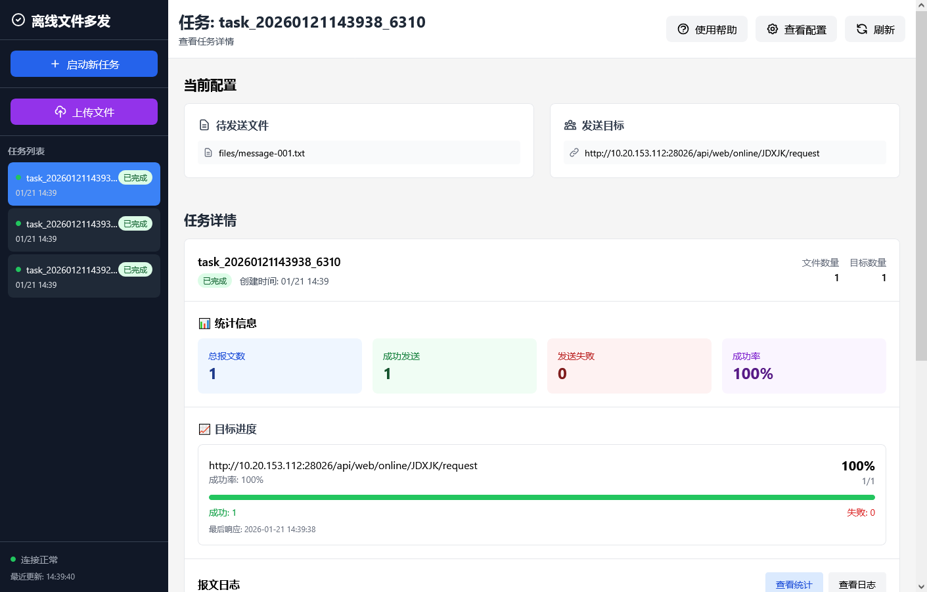Click the link icon before the send target URL
This screenshot has width=927, height=592.
tap(572, 152)
